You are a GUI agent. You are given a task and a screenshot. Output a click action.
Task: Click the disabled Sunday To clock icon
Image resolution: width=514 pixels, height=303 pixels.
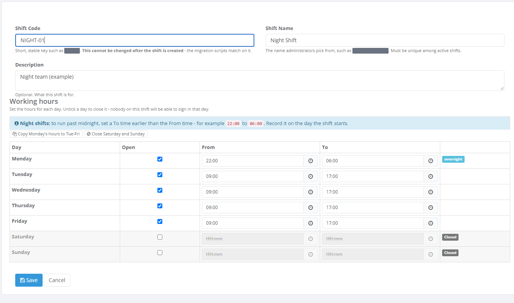click(x=431, y=254)
